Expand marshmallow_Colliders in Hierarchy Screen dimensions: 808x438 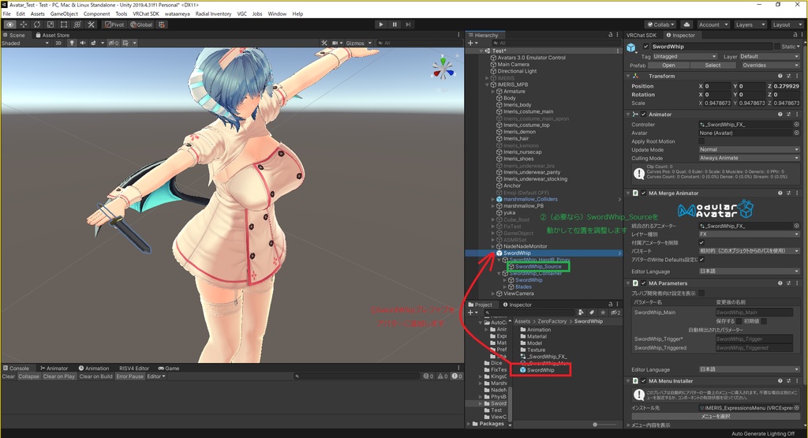pos(493,199)
